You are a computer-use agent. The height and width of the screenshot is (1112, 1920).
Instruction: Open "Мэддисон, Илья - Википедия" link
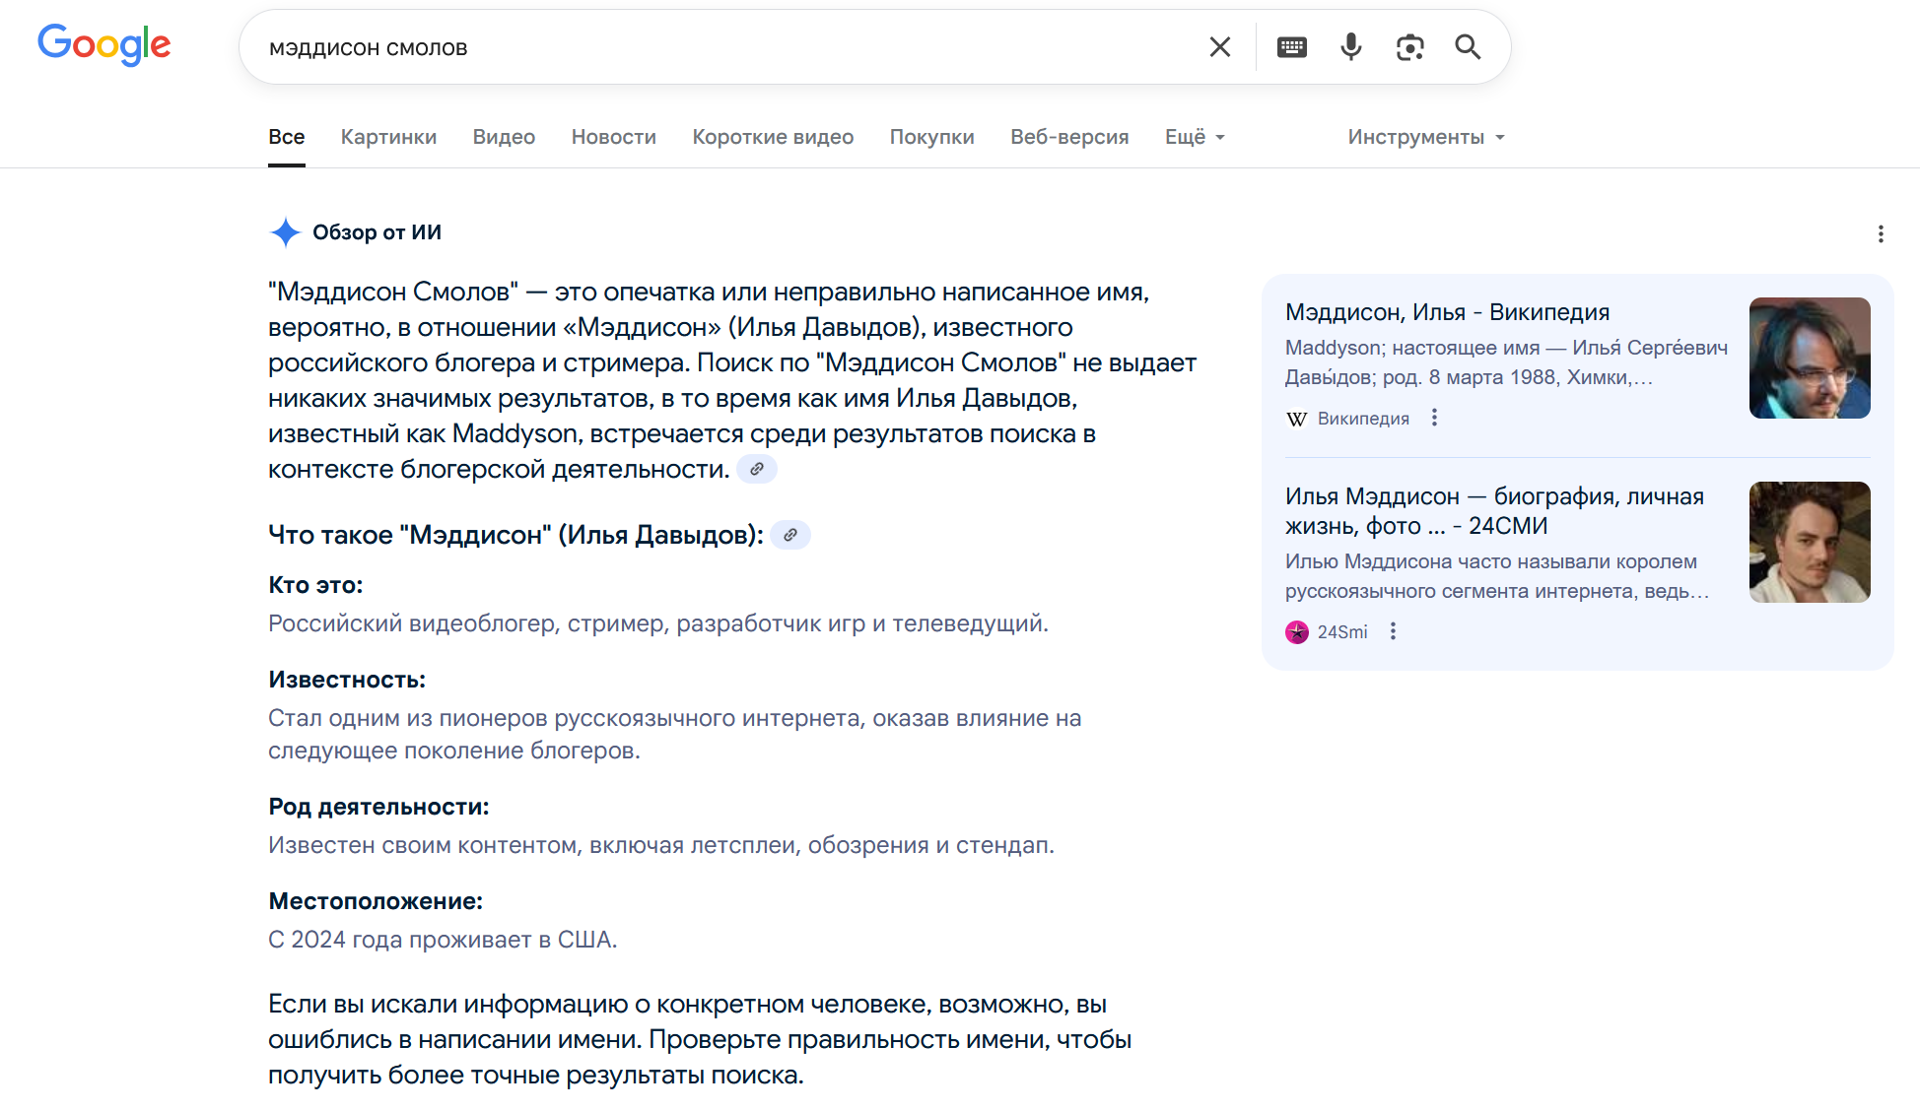click(1446, 312)
